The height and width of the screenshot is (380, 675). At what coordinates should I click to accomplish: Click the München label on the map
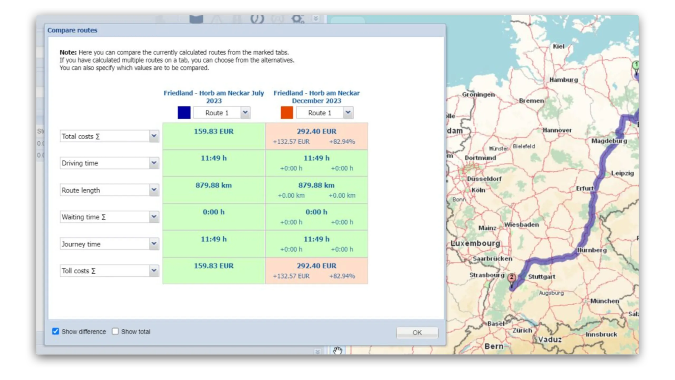pyautogui.click(x=605, y=301)
